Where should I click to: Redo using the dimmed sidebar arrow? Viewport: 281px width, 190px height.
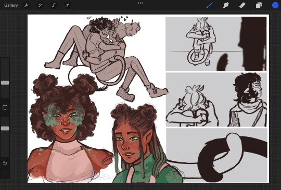pos(5,173)
